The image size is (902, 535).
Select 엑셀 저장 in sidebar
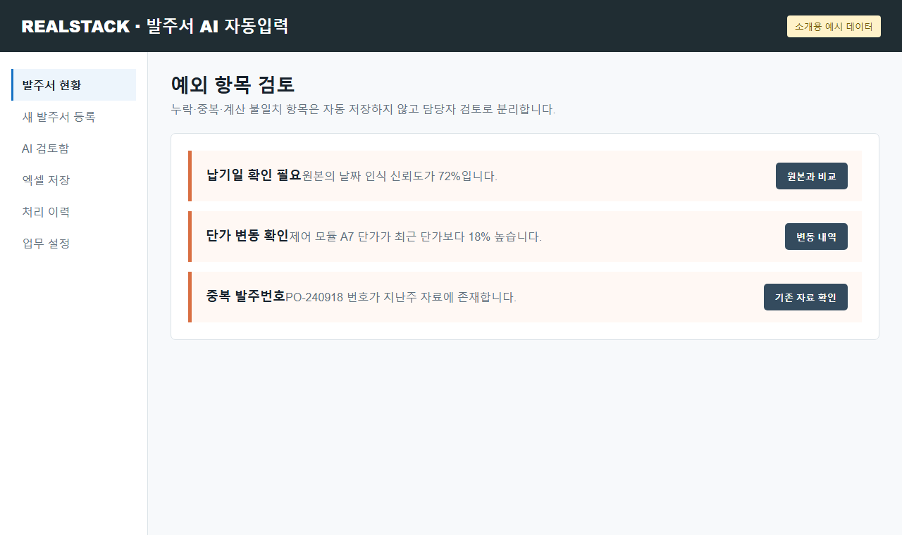click(x=73, y=180)
